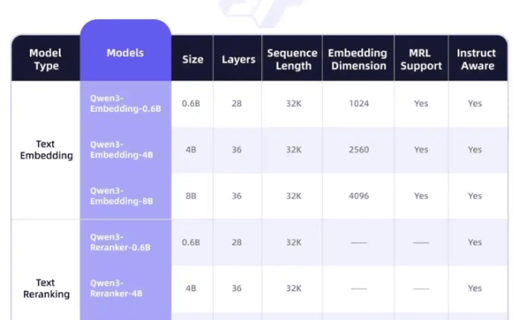Select the 2560 embedding dimension value
This screenshot has width=519, height=320.
pyautogui.click(x=359, y=149)
